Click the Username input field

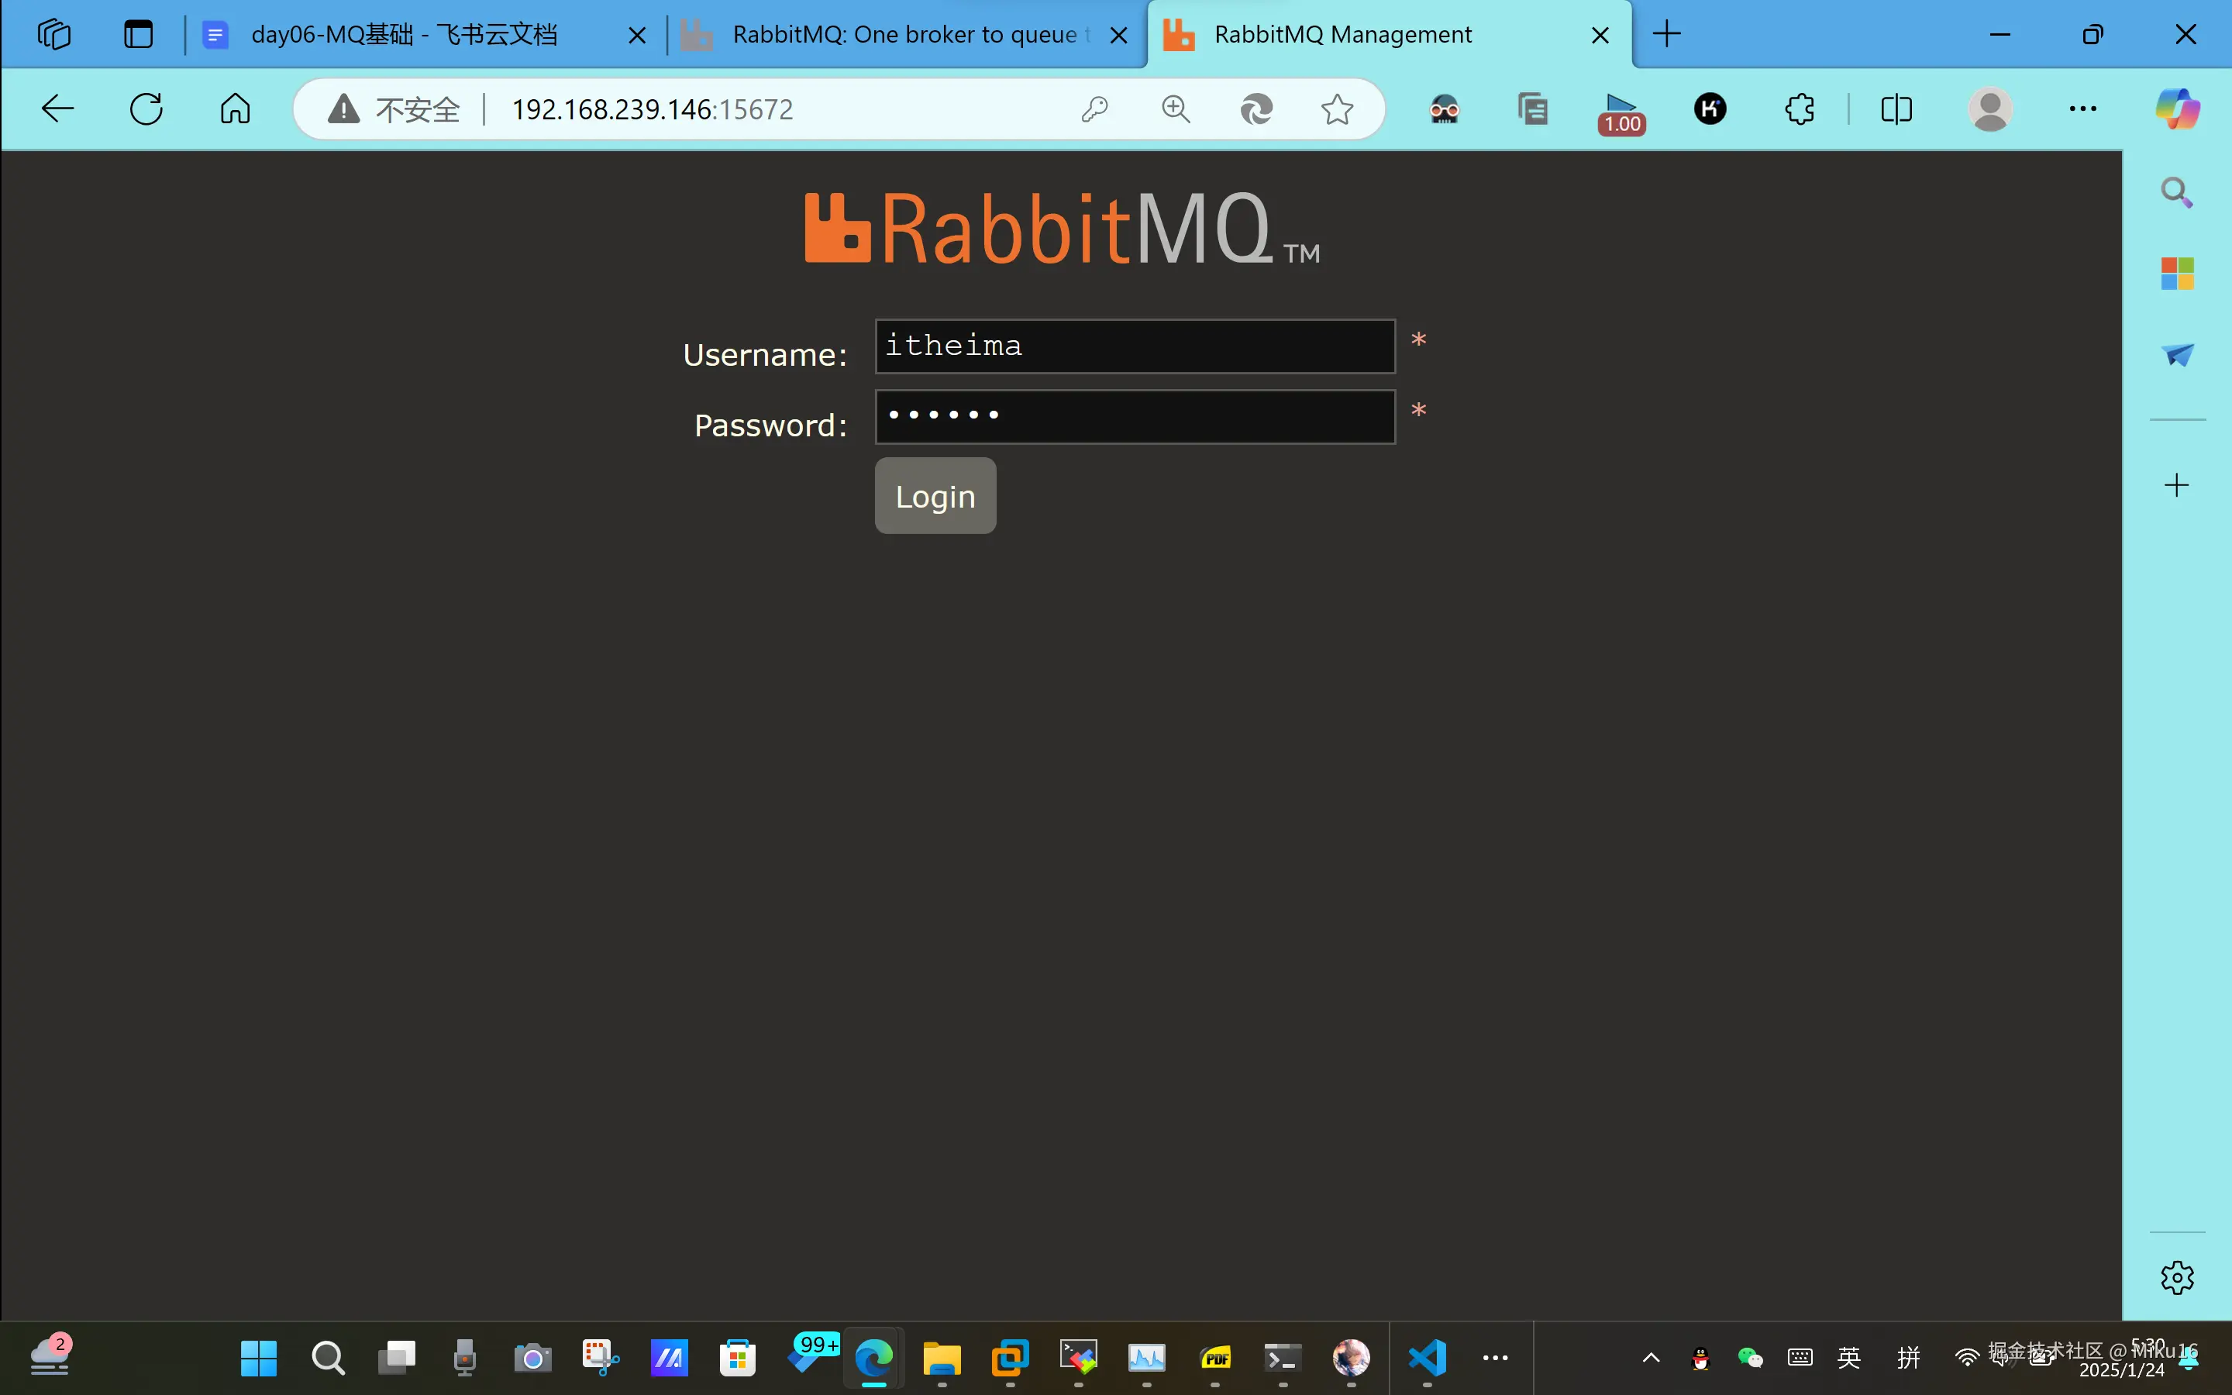[x=1134, y=346]
